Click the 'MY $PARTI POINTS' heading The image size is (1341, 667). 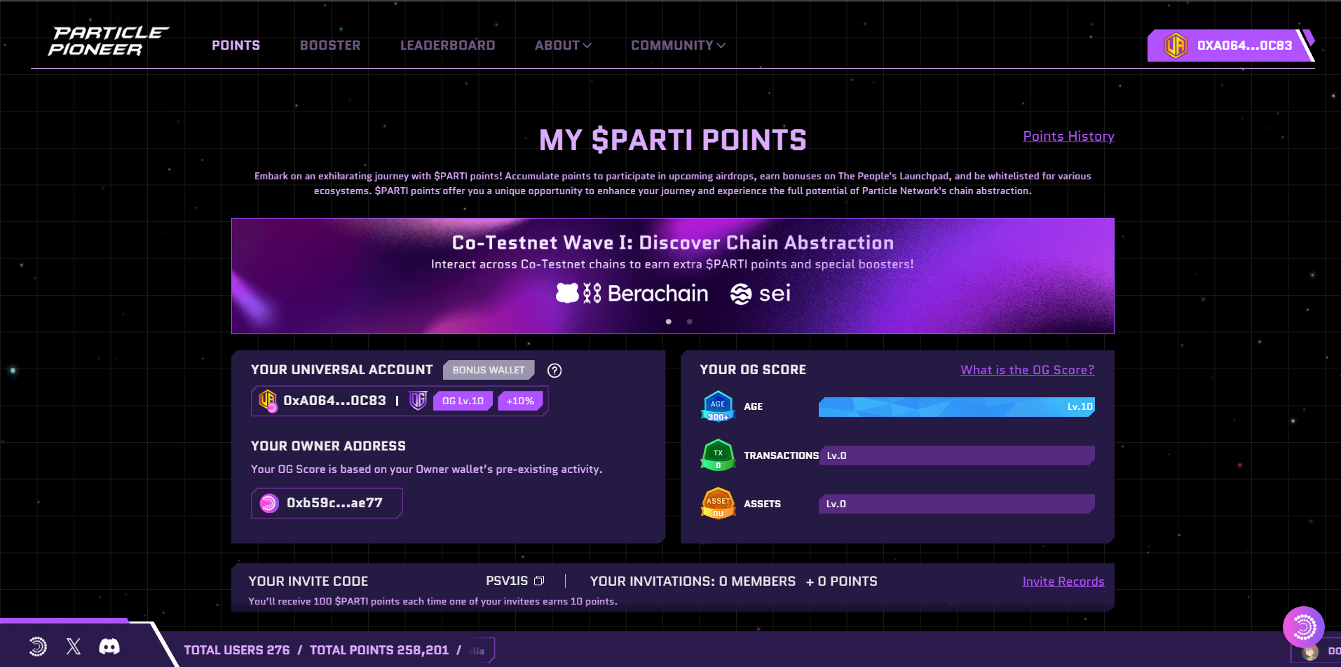[673, 140]
